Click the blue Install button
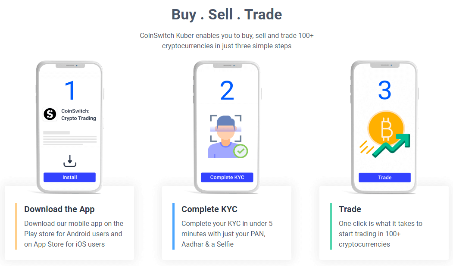Image resolution: width=453 pixels, height=266 pixels. 70,177
